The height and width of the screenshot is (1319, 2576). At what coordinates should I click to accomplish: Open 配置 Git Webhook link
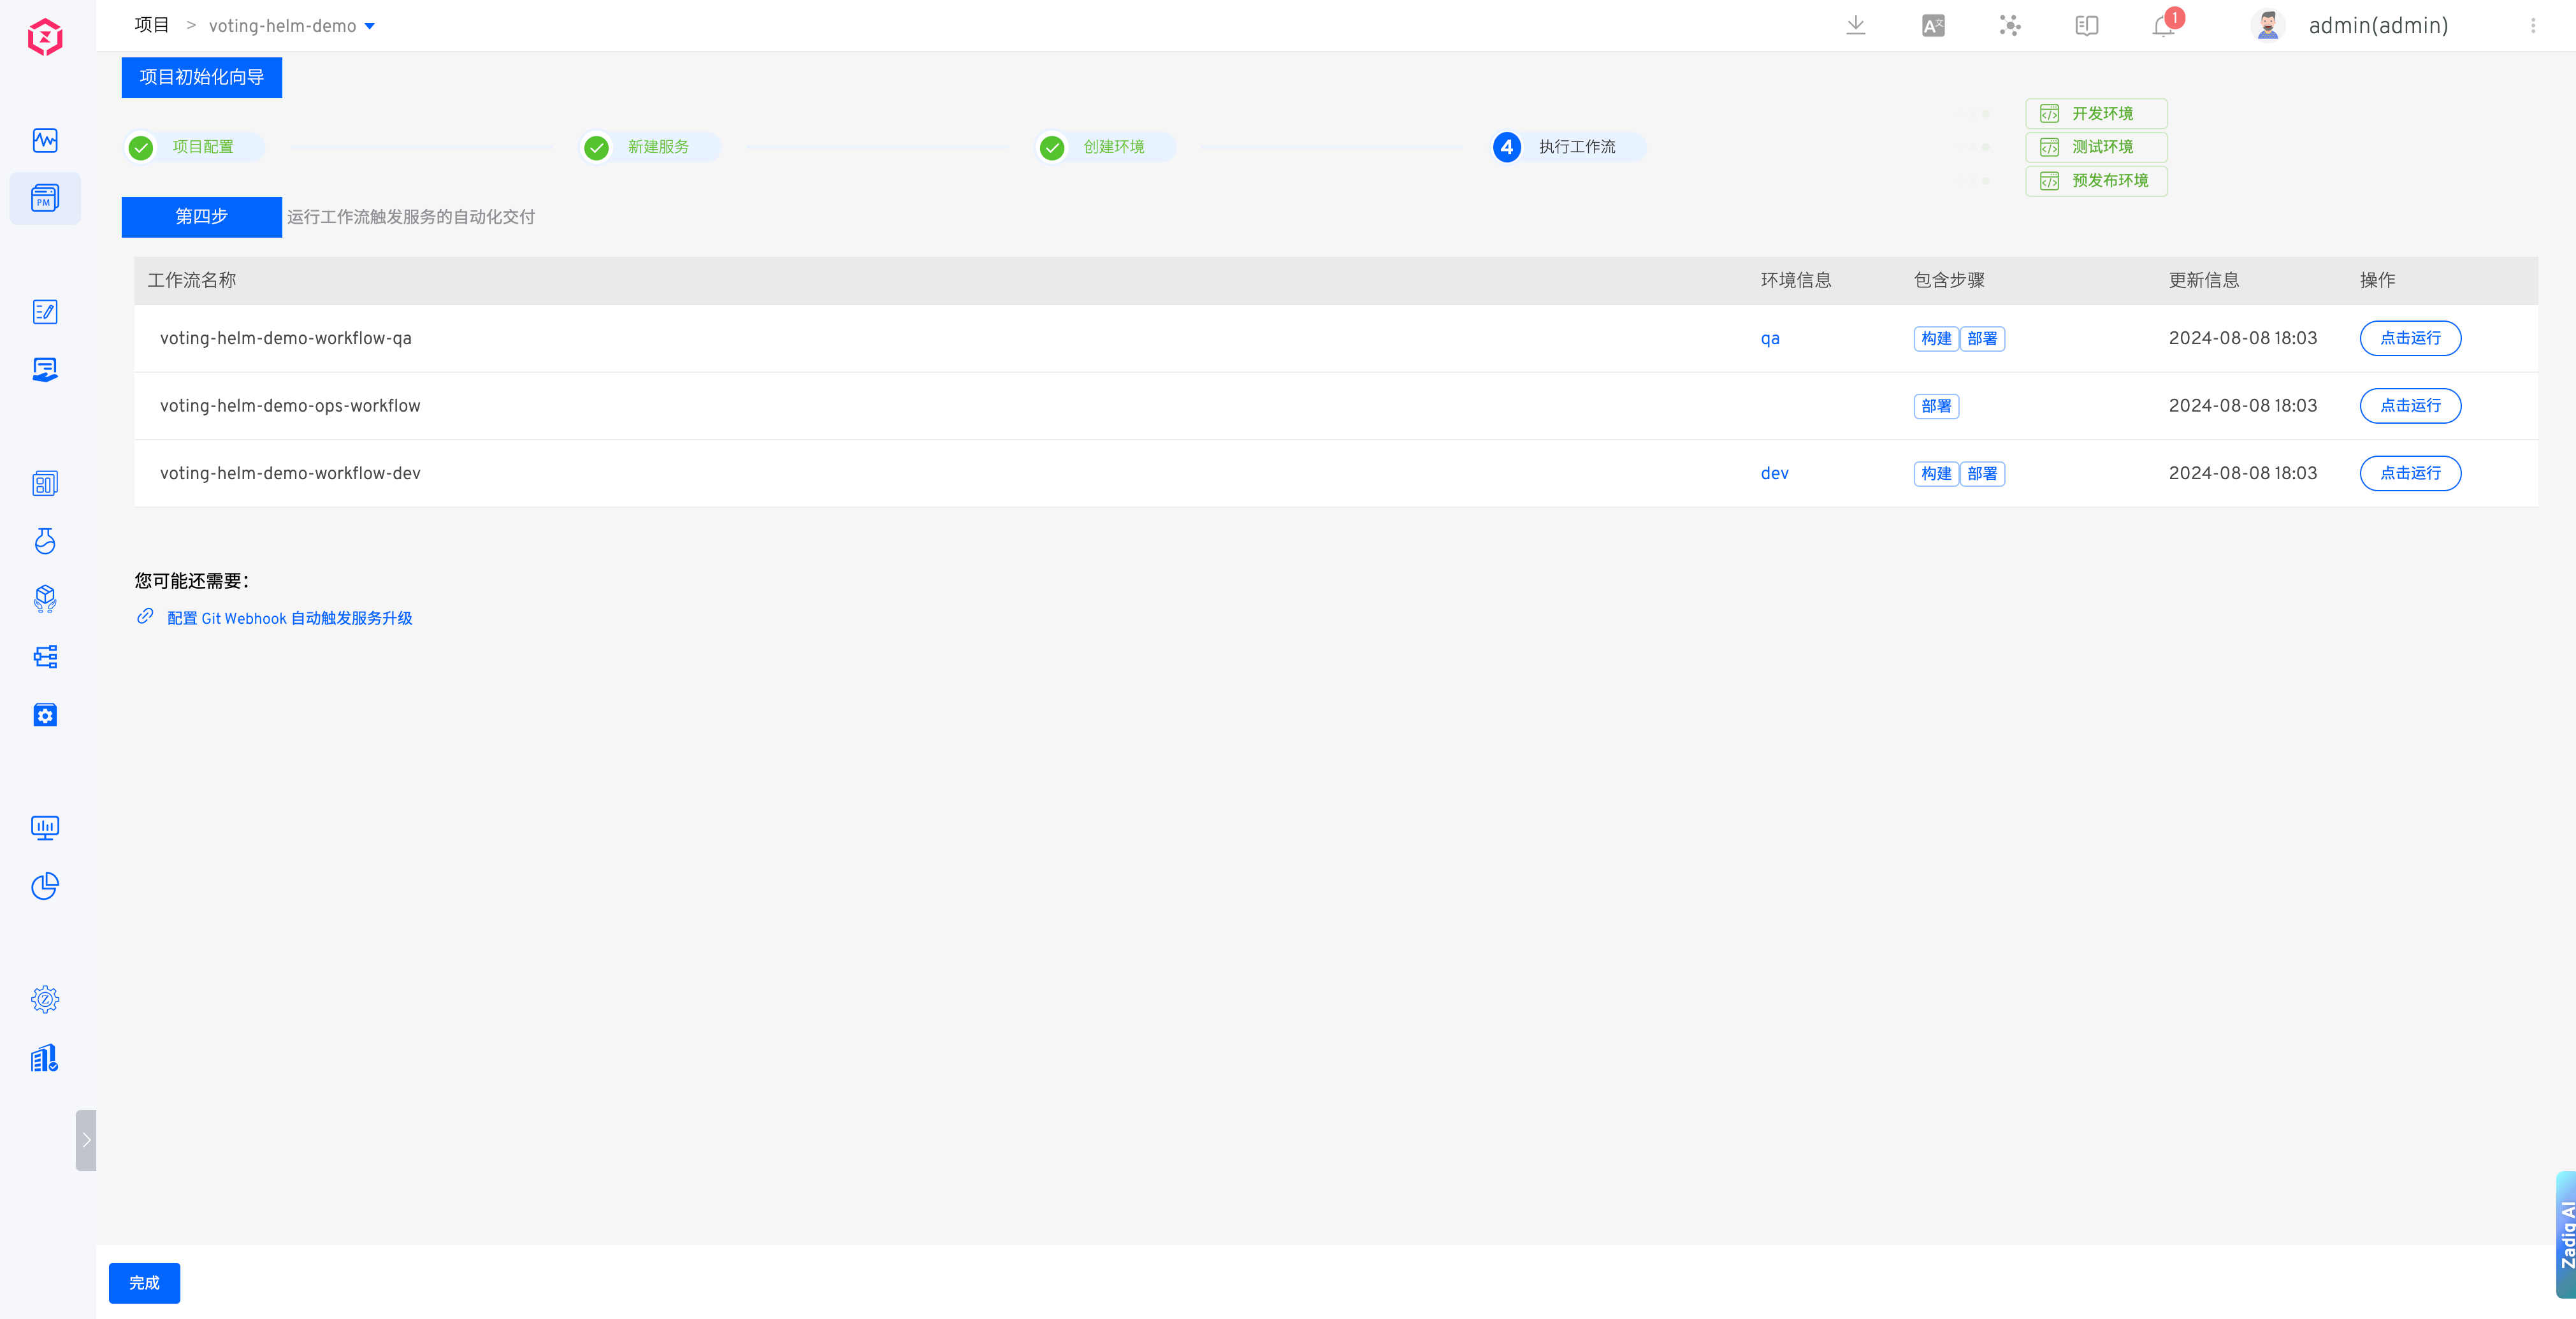(x=289, y=618)
